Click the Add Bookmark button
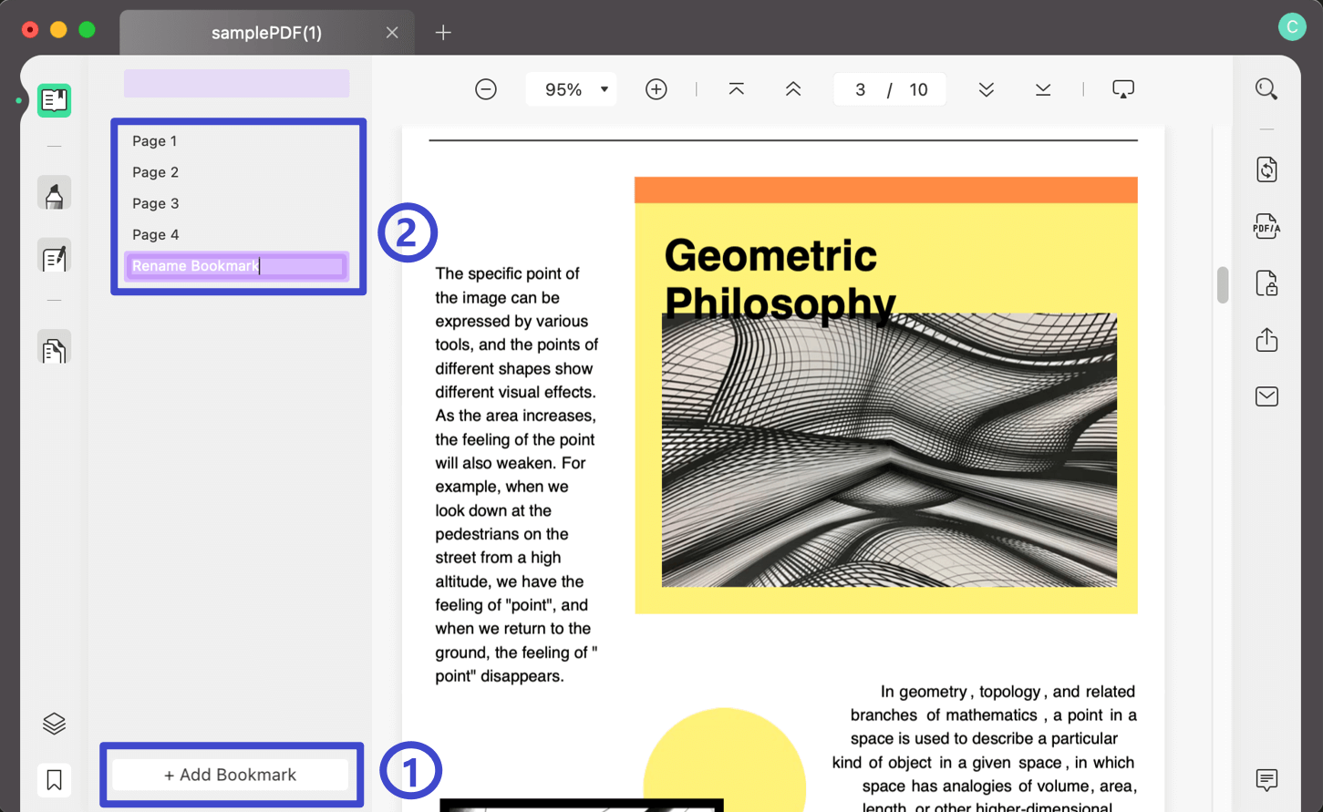The height and width of the screenshot is (812, 1323). (231, 774)
